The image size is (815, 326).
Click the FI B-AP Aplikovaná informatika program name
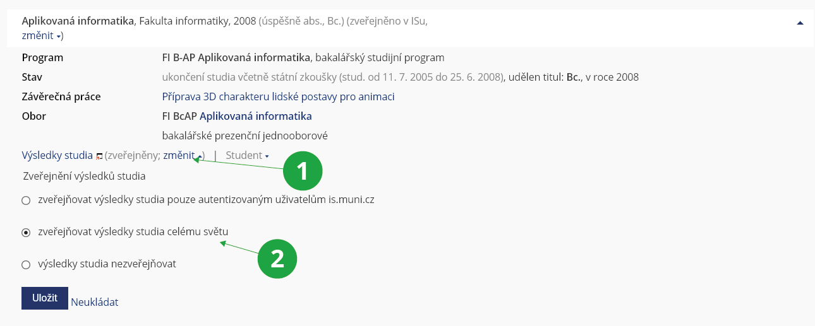[x=236, y=57]
